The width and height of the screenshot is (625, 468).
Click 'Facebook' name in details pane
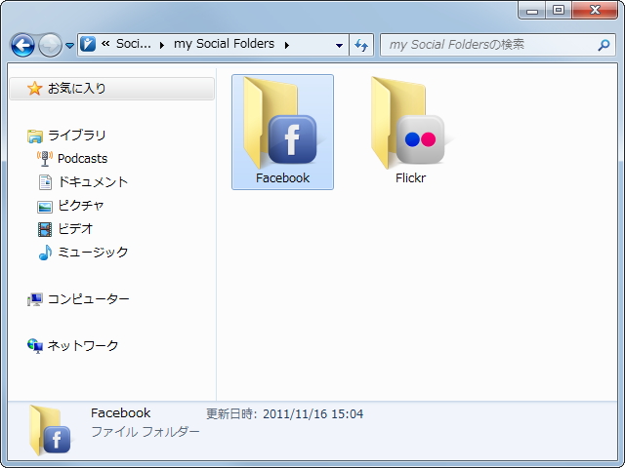click(x=121, y=413)
